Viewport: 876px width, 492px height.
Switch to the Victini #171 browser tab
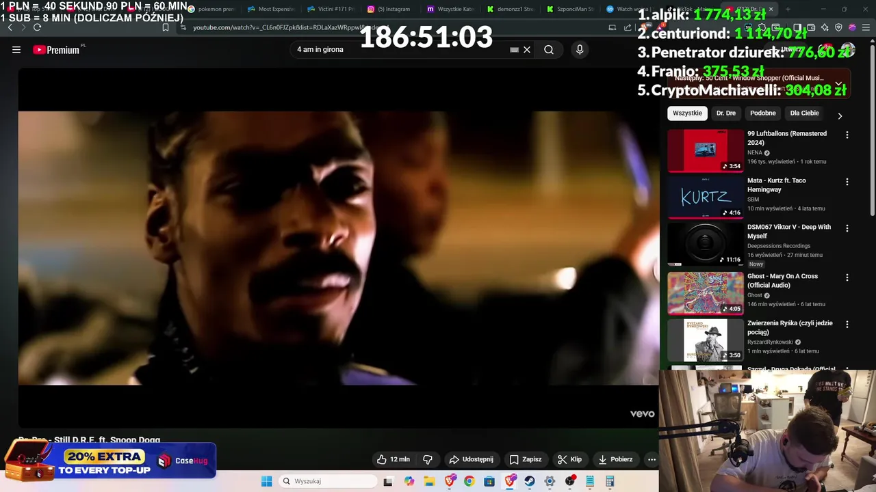(x=331, y=9)
